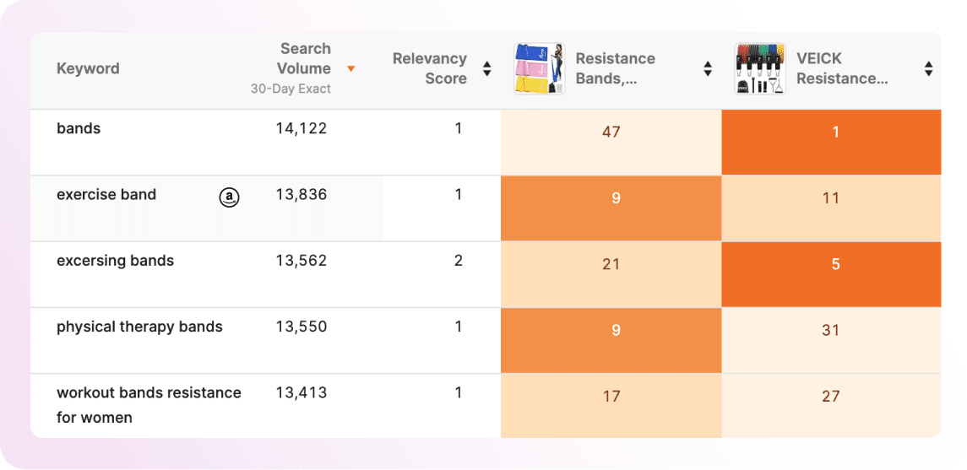This screenshot has width=967, height=470.
Task: Open the Resistance Bands product thumbnail
Action: (539, 68)
